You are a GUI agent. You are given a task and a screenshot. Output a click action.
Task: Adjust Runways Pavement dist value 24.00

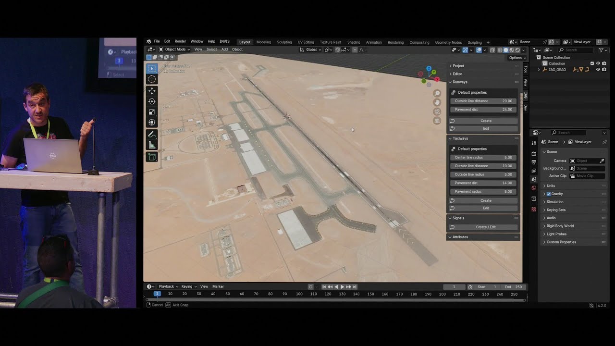click(x=484, y=110)
